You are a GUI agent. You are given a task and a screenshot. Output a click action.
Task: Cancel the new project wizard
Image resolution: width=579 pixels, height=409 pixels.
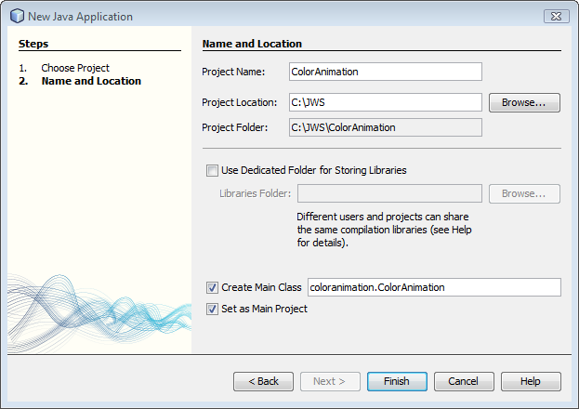tap(464, 381)
